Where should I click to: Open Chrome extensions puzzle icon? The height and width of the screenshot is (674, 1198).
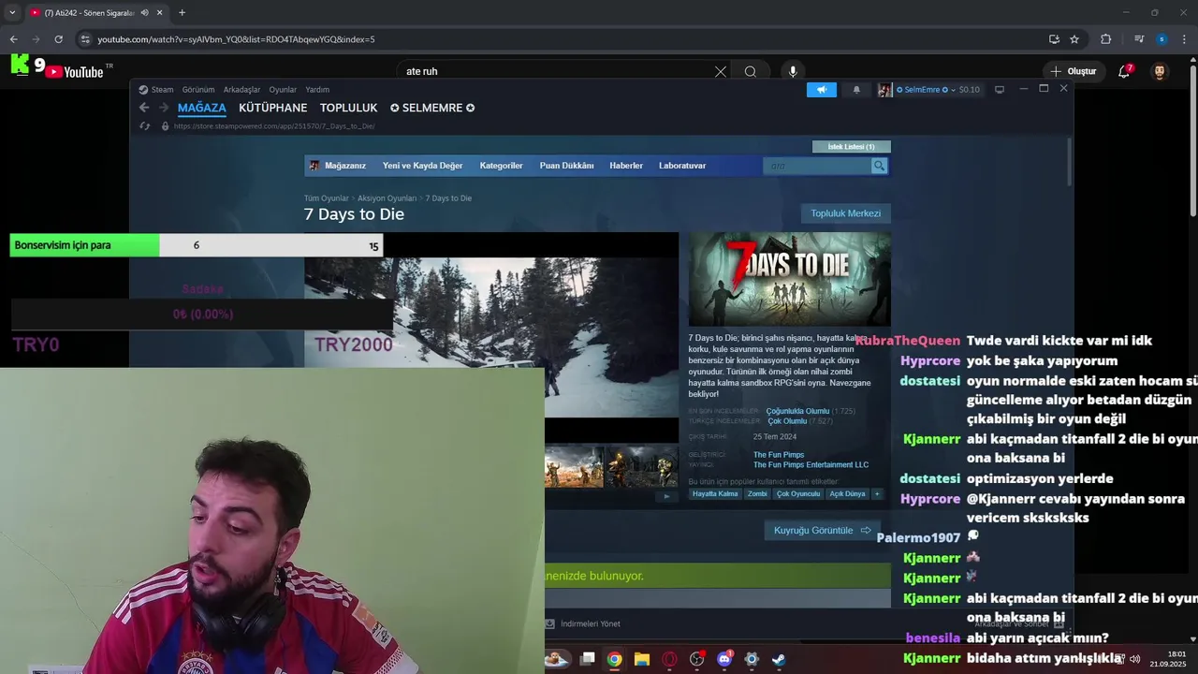1105,39
